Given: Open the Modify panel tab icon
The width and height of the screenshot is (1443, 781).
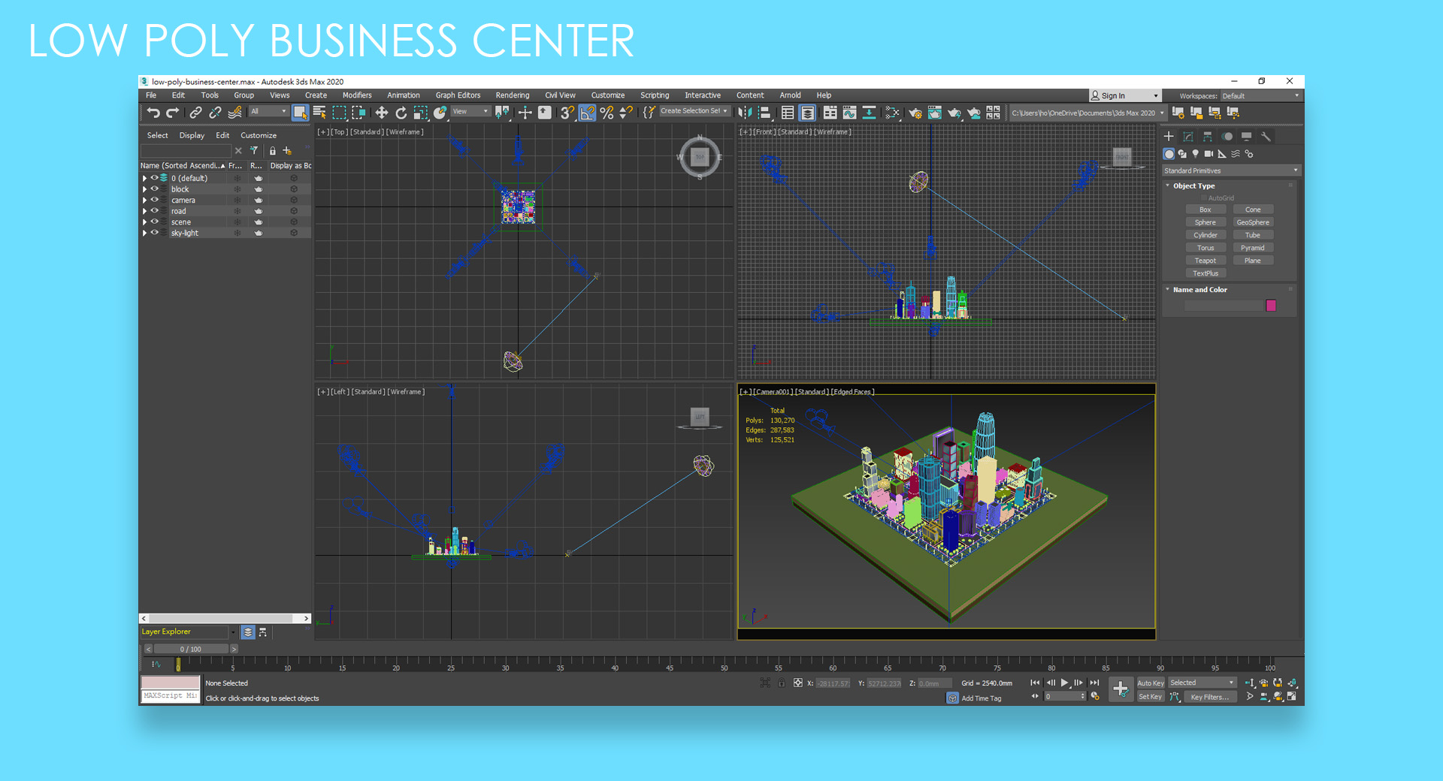Looking at the screenshot, I should (x=1188, y=137).
